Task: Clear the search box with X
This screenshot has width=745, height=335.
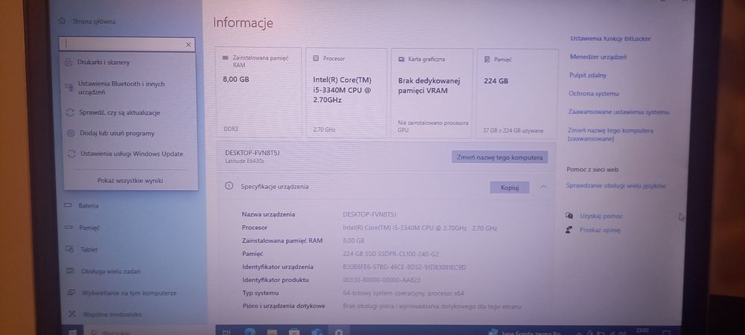Action: coord(188,45)
